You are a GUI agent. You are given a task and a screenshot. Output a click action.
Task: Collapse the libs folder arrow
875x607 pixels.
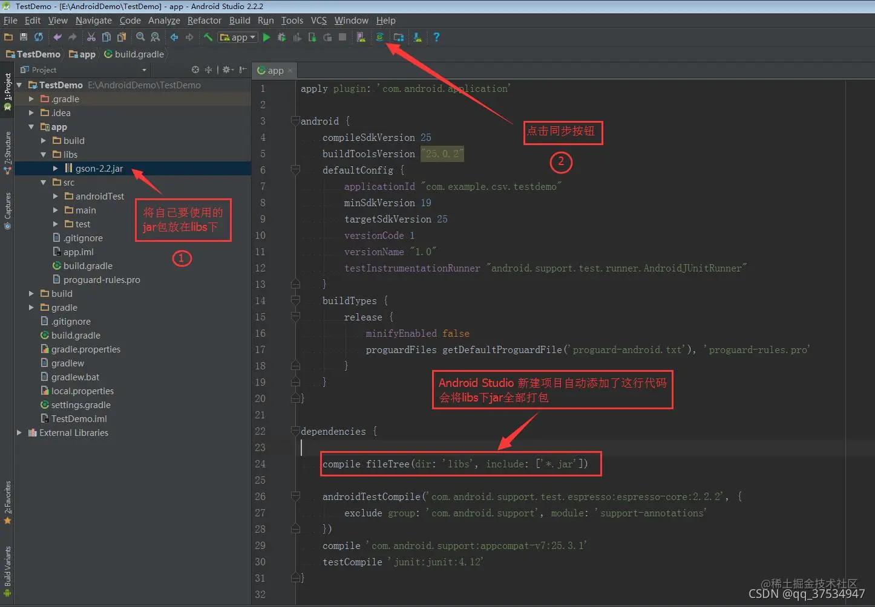pyautogui.click(x=44, y=155)
